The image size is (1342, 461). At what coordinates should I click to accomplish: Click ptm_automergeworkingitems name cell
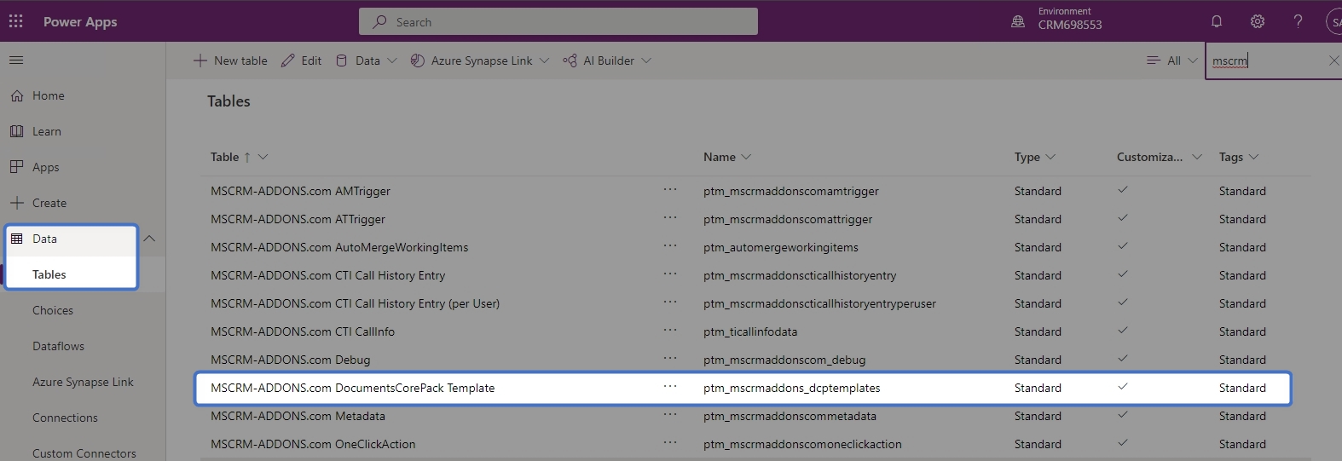click(x=780, y=247)
